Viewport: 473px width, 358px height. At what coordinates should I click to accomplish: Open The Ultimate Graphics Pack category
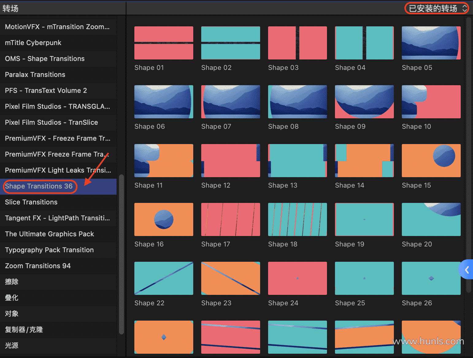coord(49,234)
